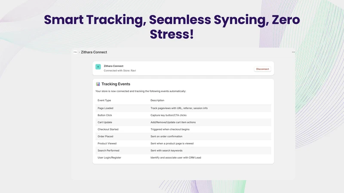Image resolution: width=344 pixels, height=193 pixels.
Task: Select the Checkout Started event row
Action: tap(183, 130)
